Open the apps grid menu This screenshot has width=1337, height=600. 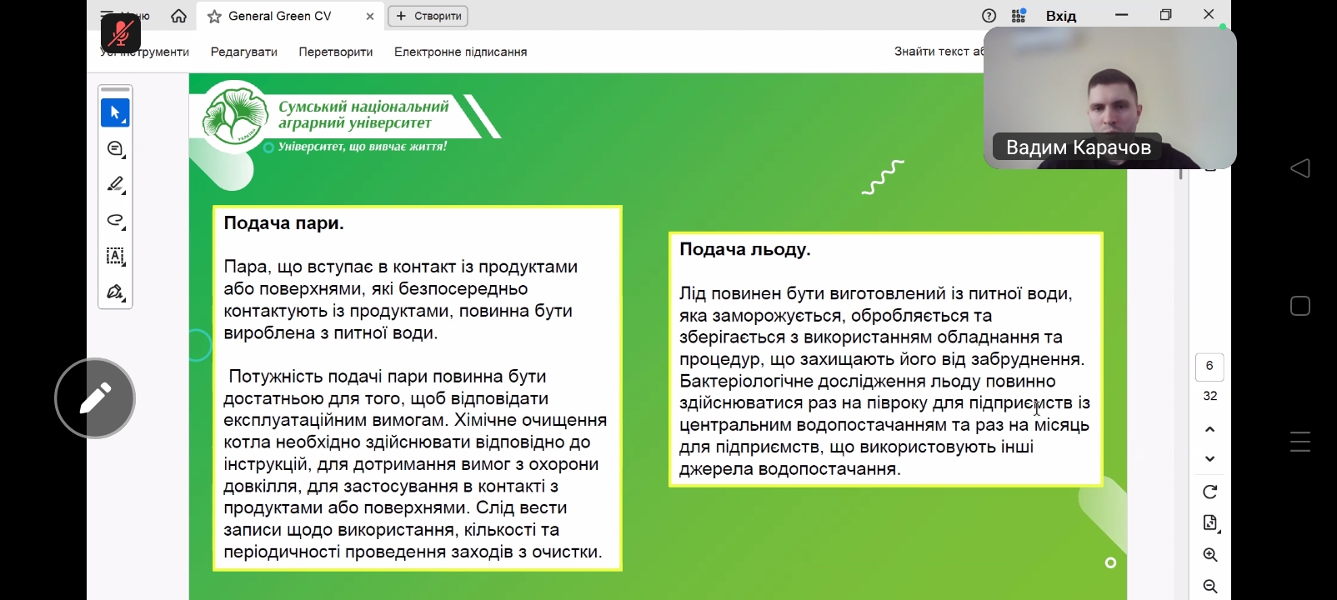point(1019,16)
